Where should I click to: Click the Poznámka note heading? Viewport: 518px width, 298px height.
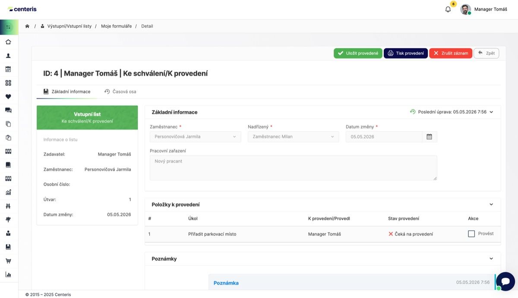(x=226, y=283)
